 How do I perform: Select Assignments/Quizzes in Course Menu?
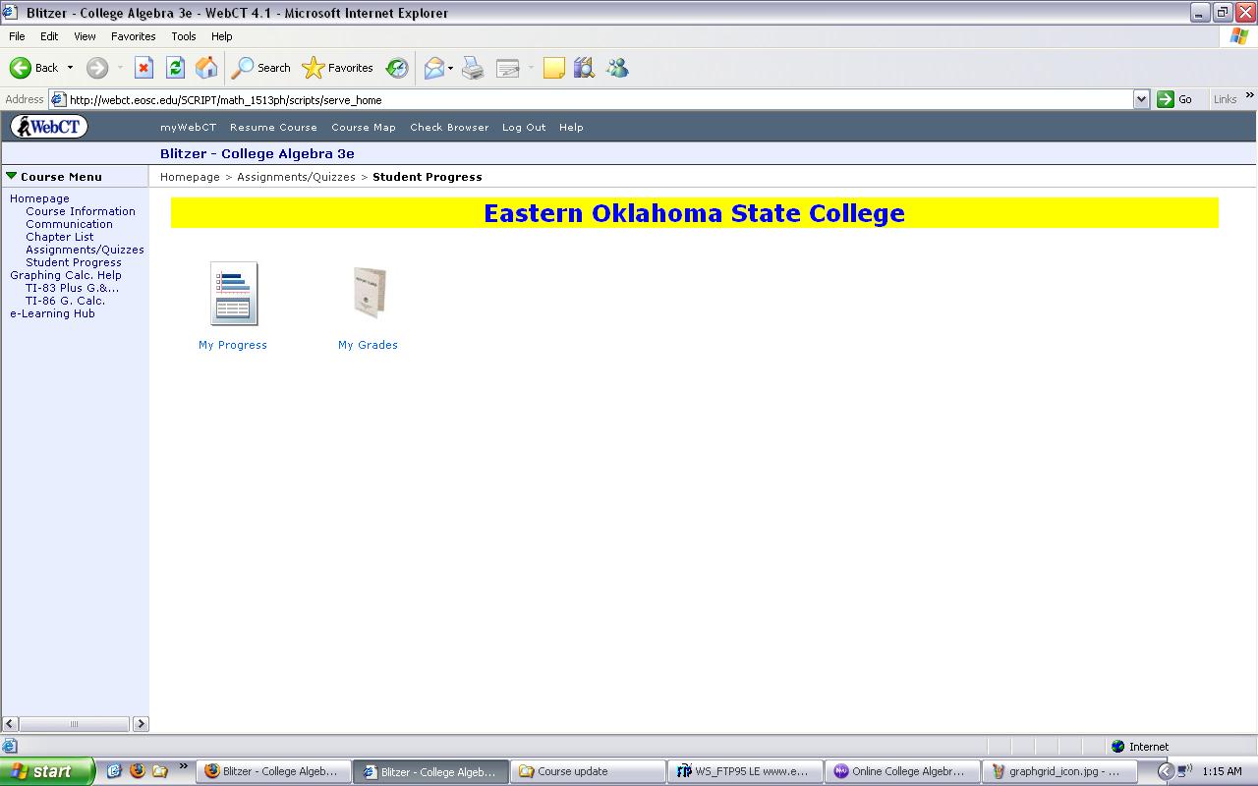85,250
